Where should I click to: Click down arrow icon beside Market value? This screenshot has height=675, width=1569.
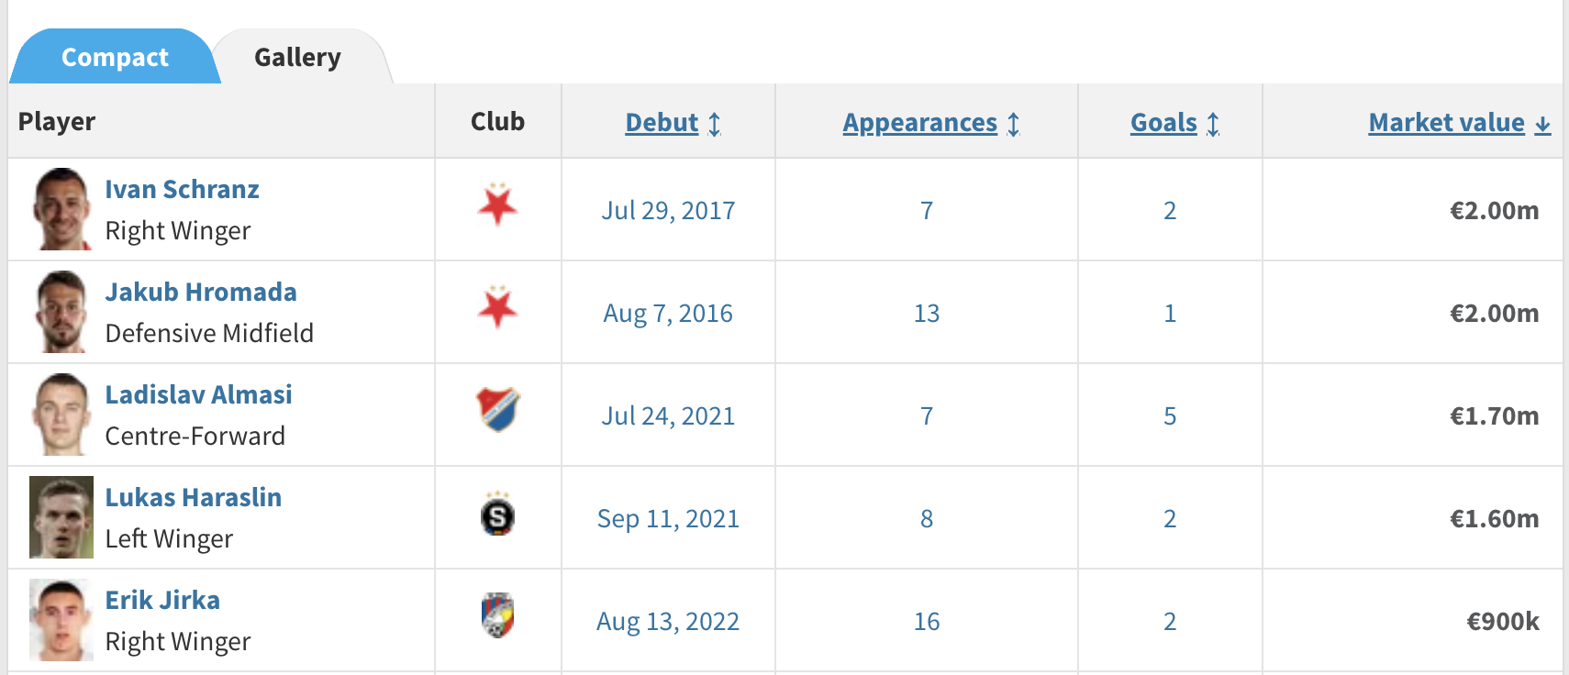coord(1542,125)
